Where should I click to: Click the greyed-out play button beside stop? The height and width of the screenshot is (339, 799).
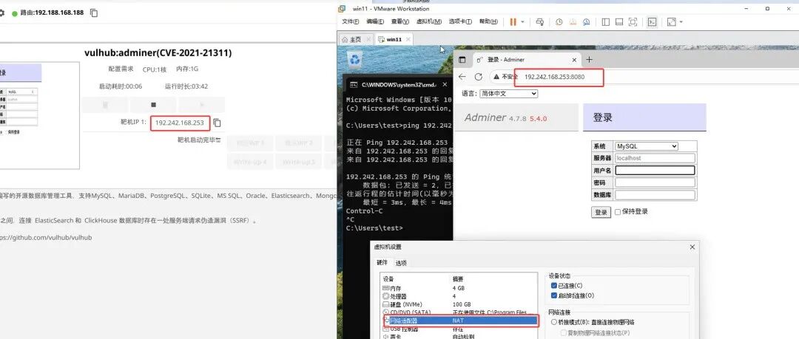click(x=201, y=105)
